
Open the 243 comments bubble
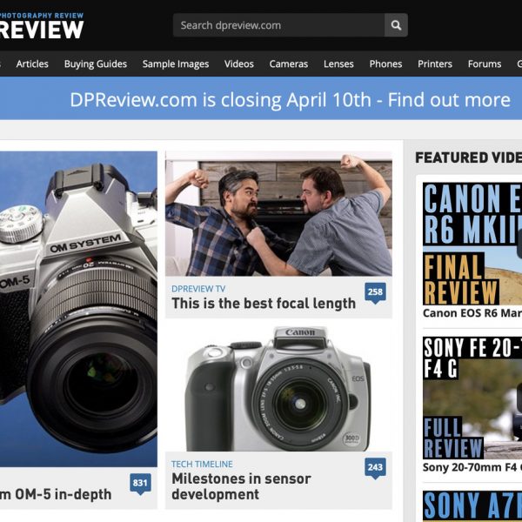pos(375,468)
